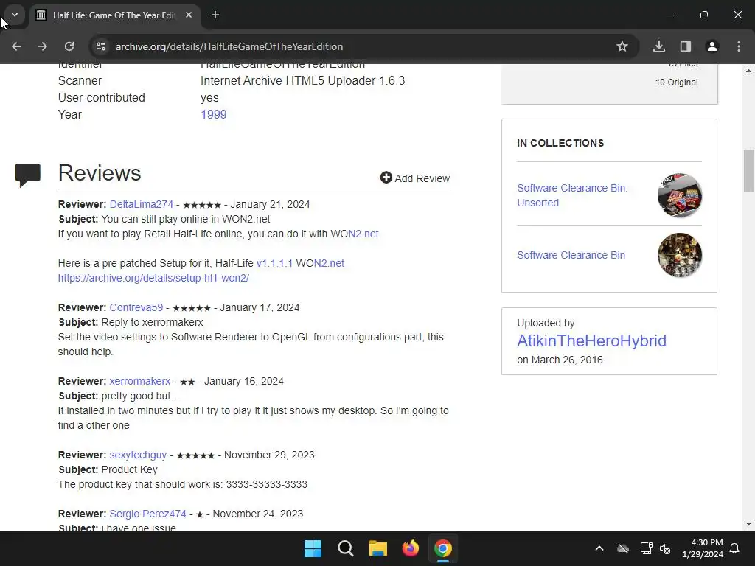755x566 pixels.
Task: Click the page vertical scrollbar thumb
Action: [748, 170]
